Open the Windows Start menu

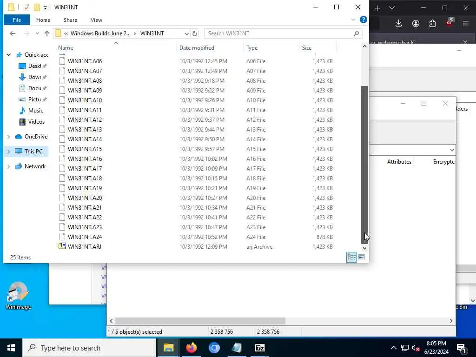click(11, 348)
